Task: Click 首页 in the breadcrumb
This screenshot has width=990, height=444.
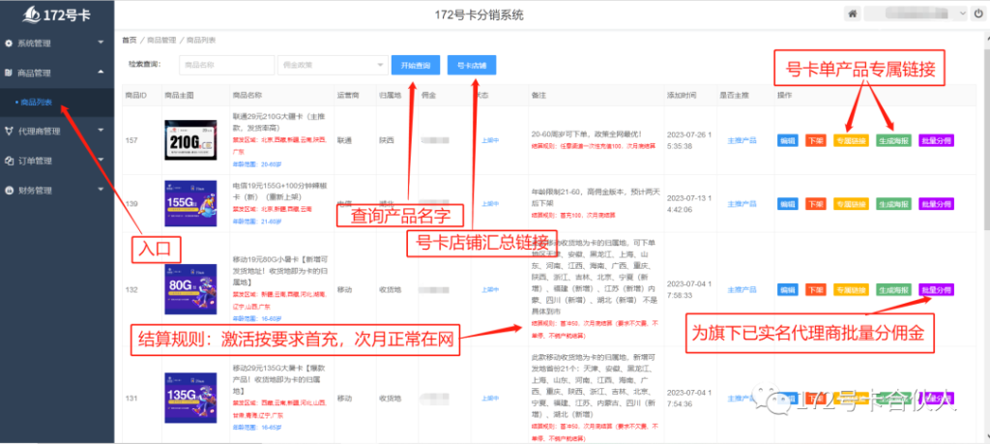Action: [129, 40]
